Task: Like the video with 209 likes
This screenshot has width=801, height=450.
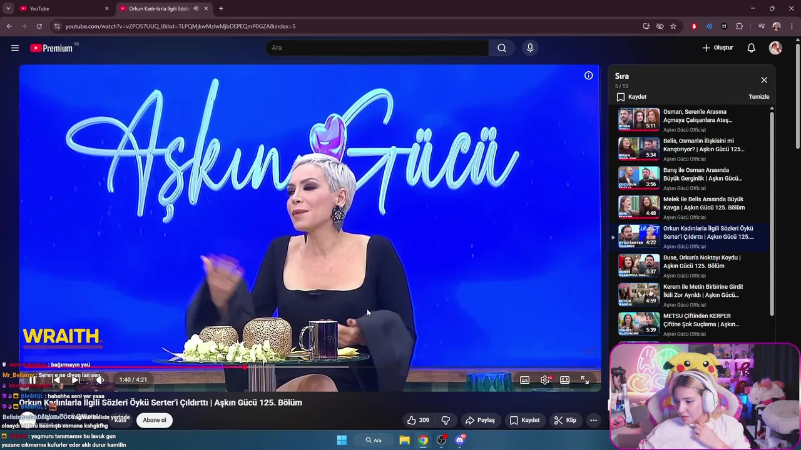Action: coord(418,420)
